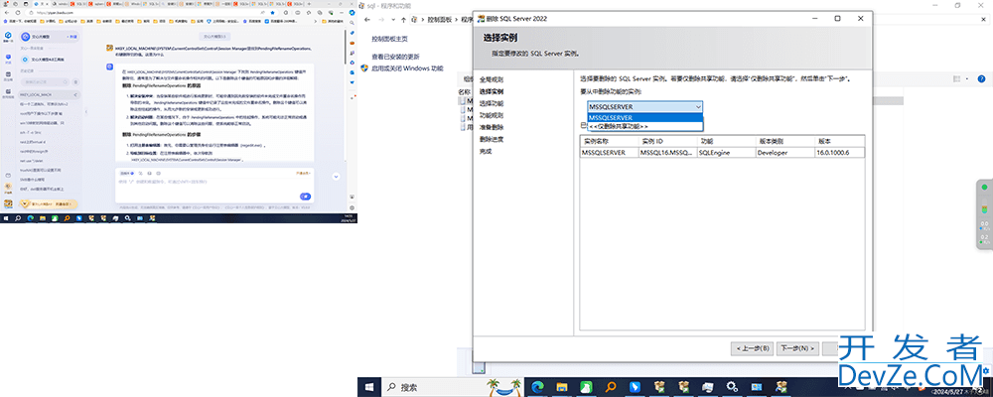Image resolution: width=993 pixels, height=397 pixels.
Task: Open the first installer box icon on taskbar
Action: [659, 386]
